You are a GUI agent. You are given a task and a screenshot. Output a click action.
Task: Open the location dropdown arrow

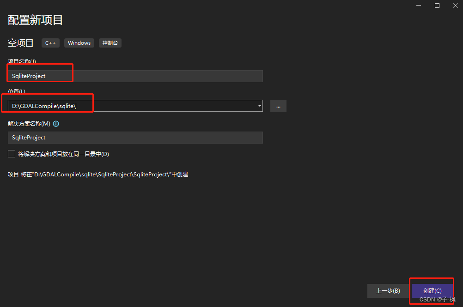(x=259, y=106)
